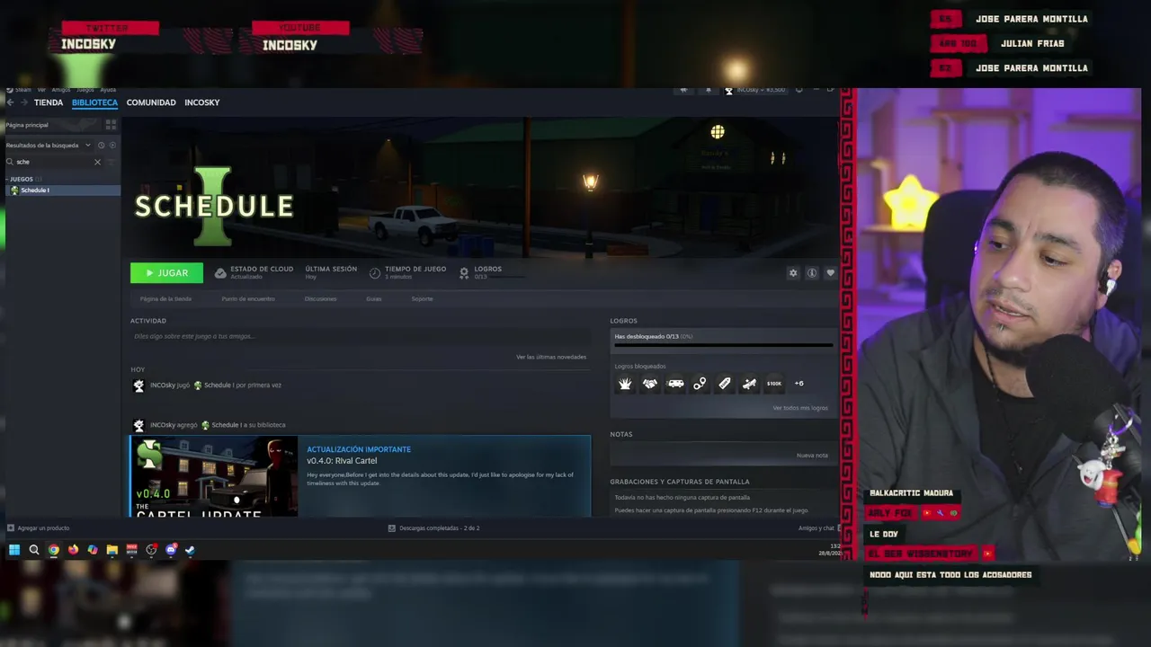Screen dimensions: 1151x647
Task: View the map-route pins locked achievement icon
Action: pos(700,384)
